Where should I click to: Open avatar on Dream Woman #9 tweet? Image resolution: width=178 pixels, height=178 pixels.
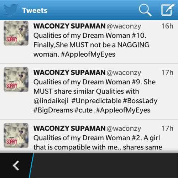[x=16, y=80]
